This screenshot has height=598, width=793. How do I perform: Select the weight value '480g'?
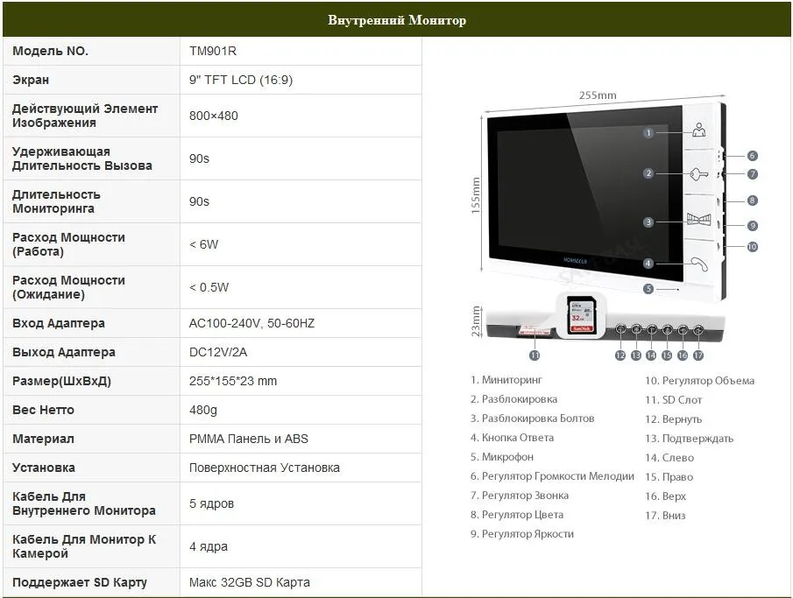(x=203, y=410)
